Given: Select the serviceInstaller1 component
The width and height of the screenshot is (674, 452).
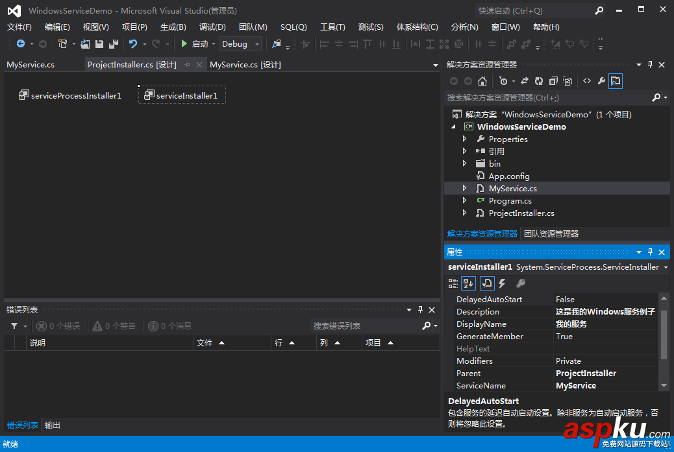Looking at the screenshot, I should (x=182, y=95).
